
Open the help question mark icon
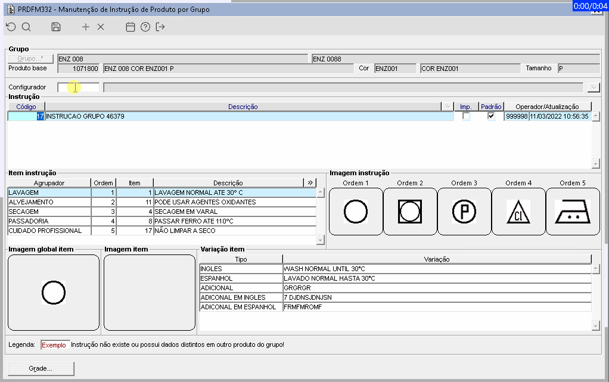145,27
